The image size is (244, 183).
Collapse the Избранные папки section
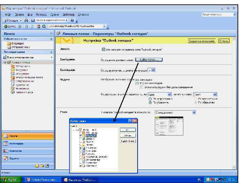52,39
